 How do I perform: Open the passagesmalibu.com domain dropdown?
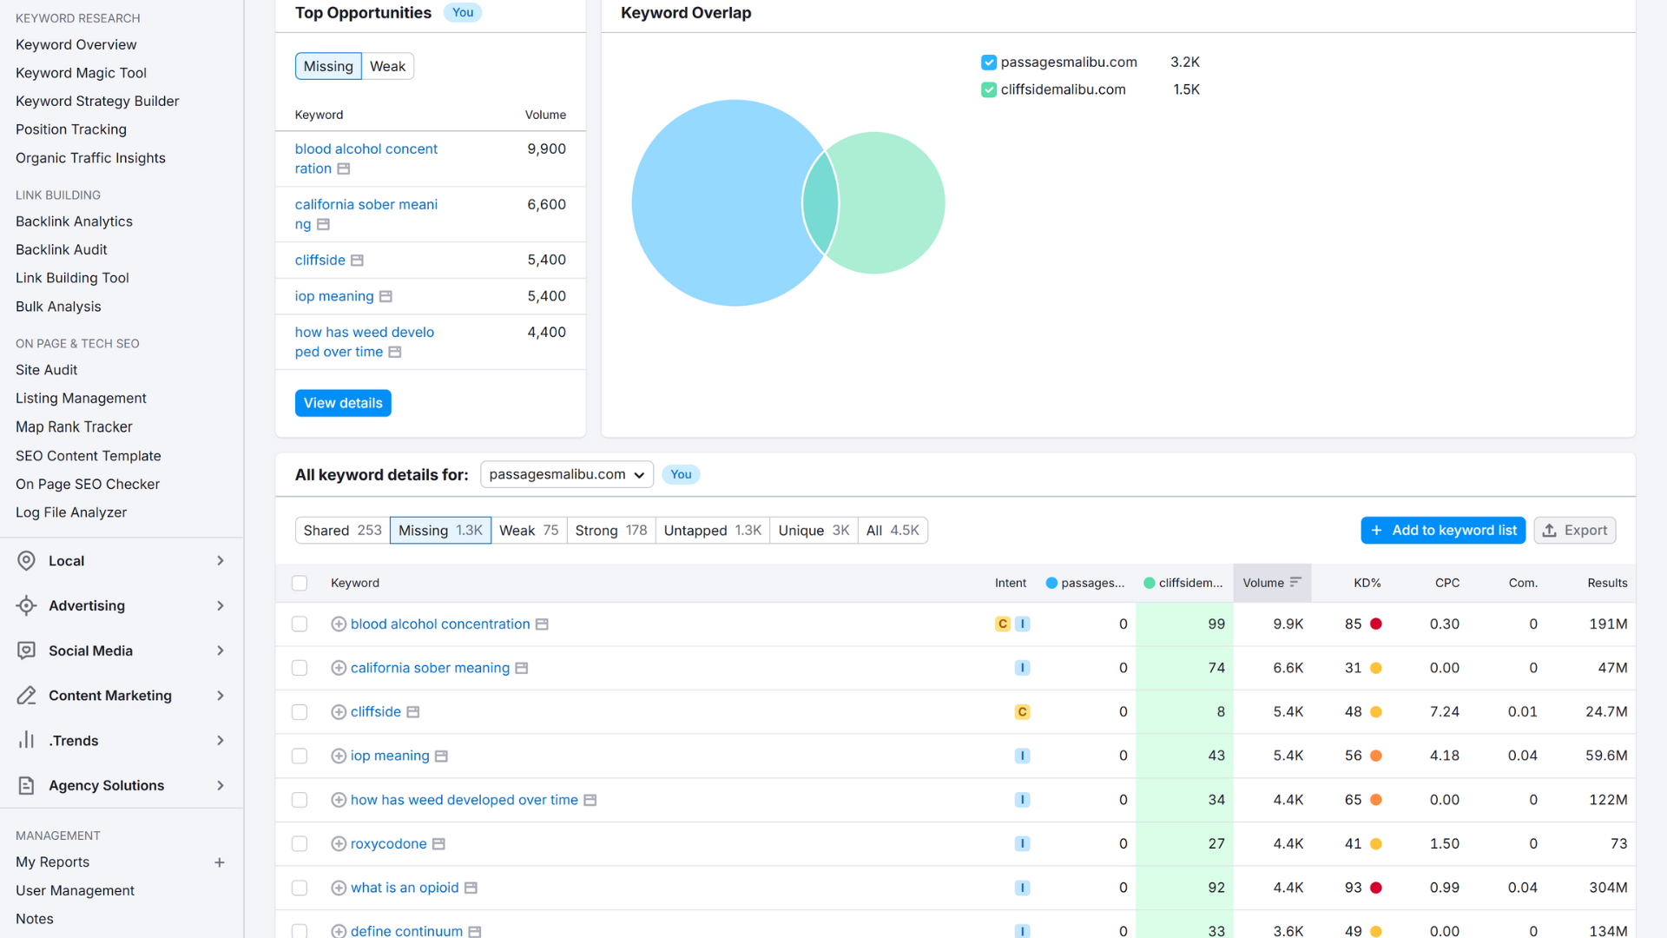click(x=566, y=474)
